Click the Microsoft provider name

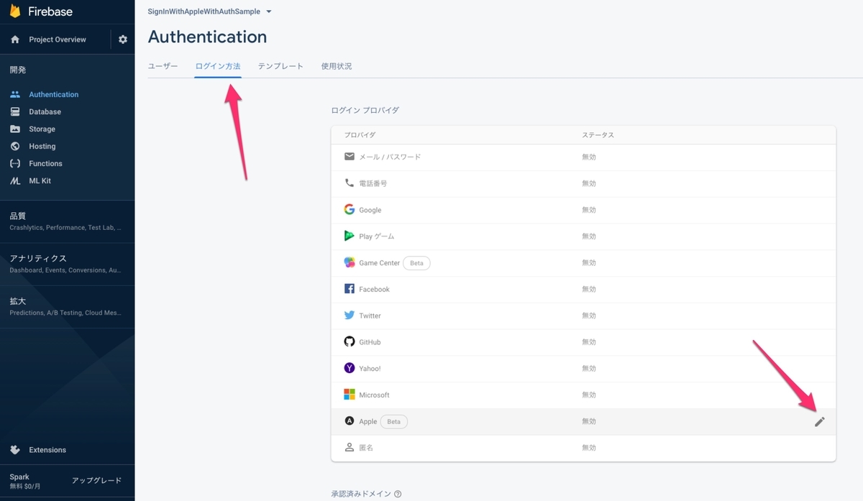pyautogui.click(x=374, y=395)
